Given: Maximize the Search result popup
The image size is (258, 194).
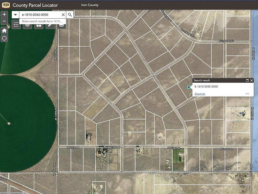Looking at the screenshot, I should tap(247, 80).
